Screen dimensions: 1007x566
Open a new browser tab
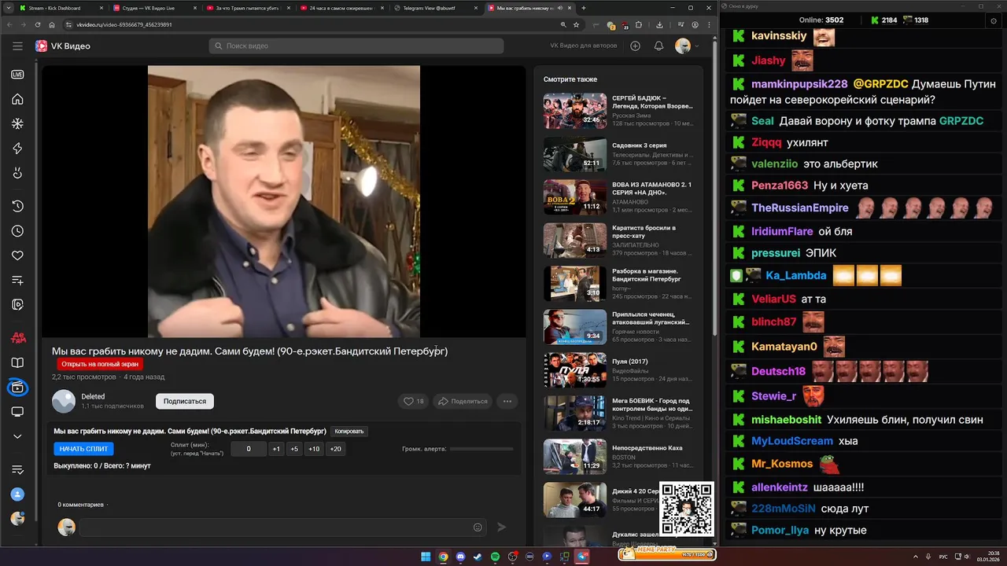[x=583, y=8]
